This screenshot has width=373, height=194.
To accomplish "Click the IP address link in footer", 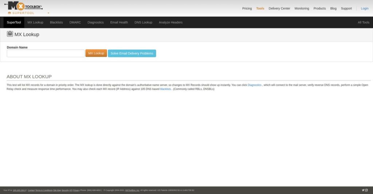I will pyautogui.click(x=19, y=190).
